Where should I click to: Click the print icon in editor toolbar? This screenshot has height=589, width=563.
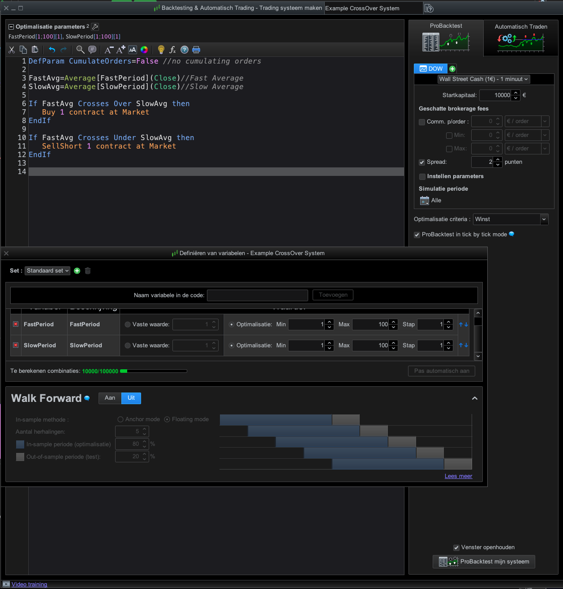coord(196,50)
